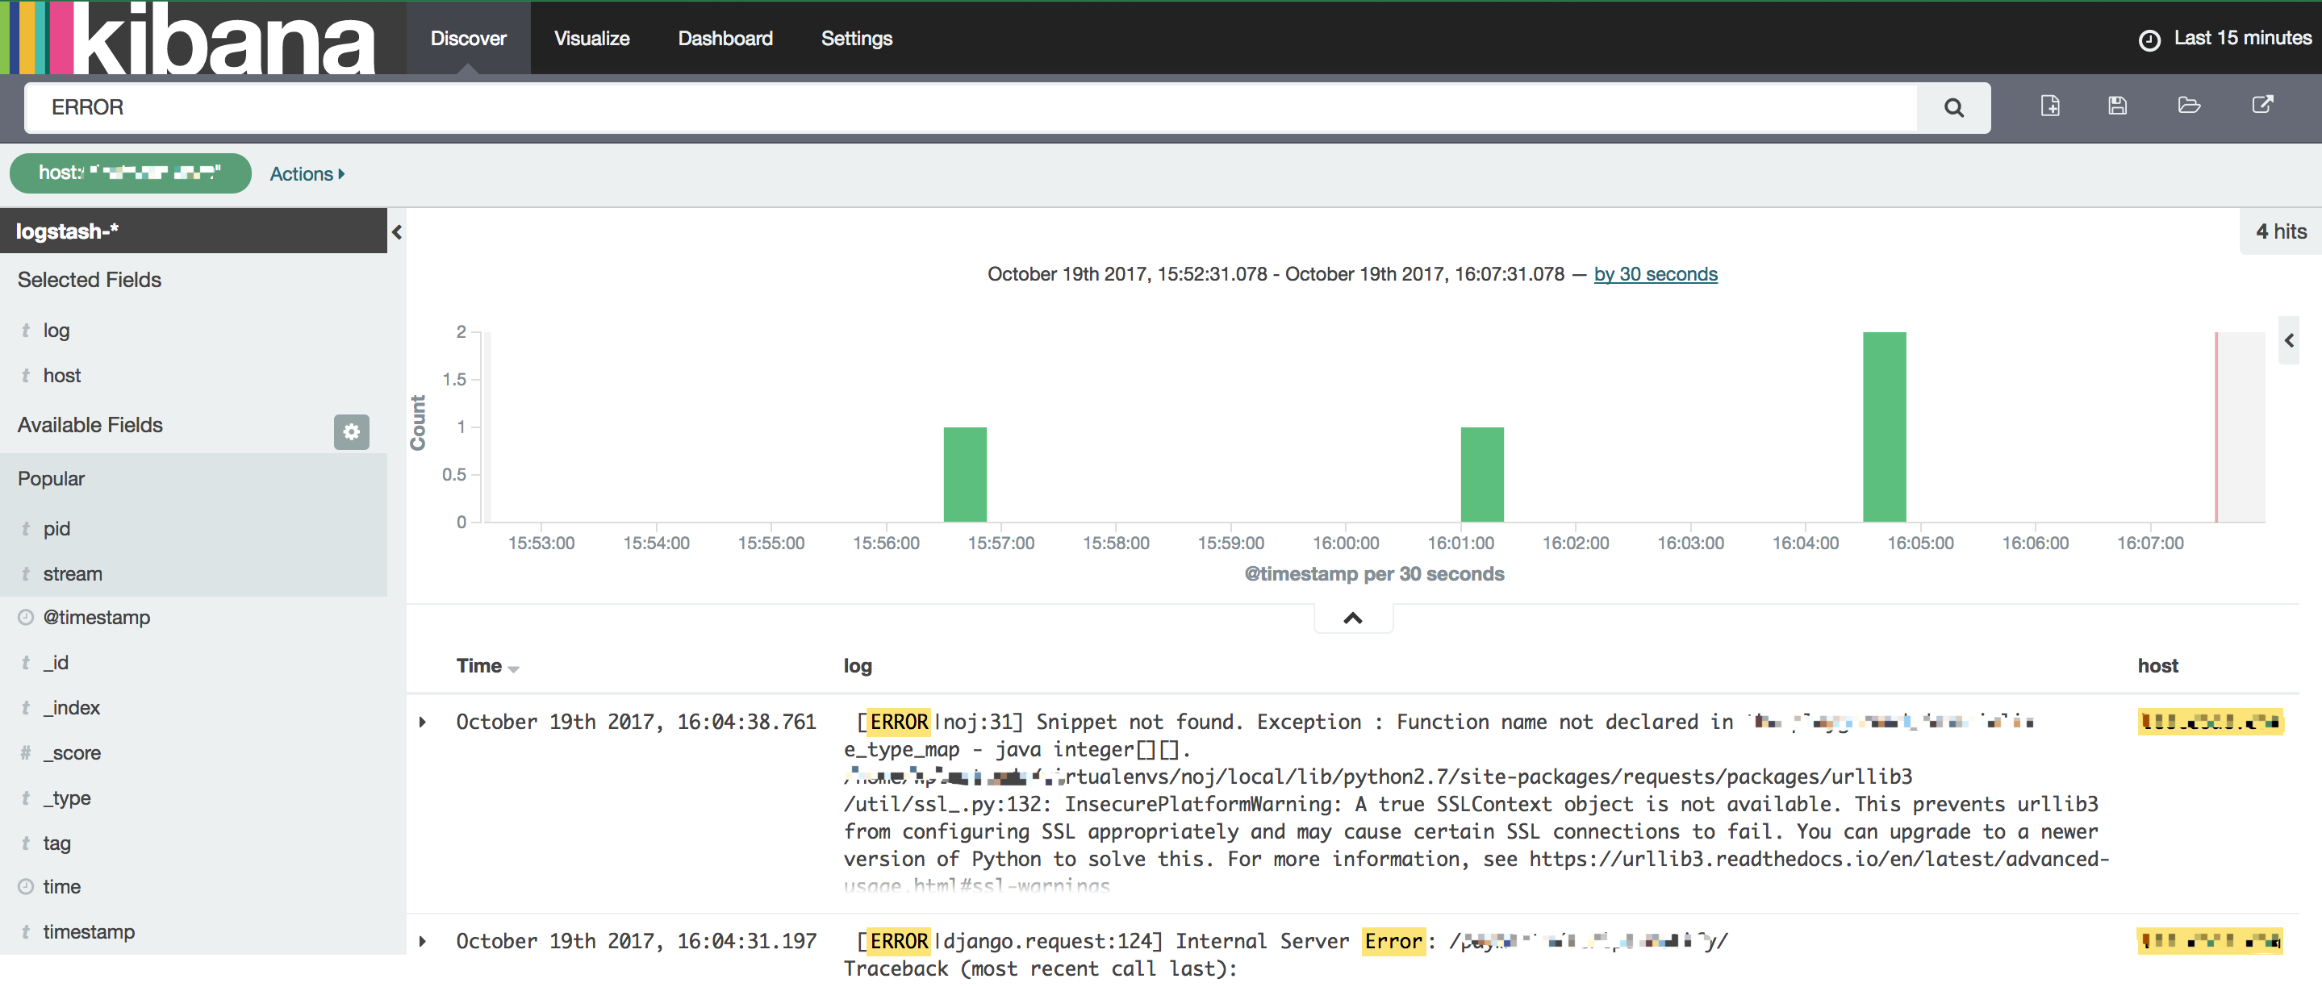Click highlighted ERROR in noj:31 log entry

(x=899, y=723)
